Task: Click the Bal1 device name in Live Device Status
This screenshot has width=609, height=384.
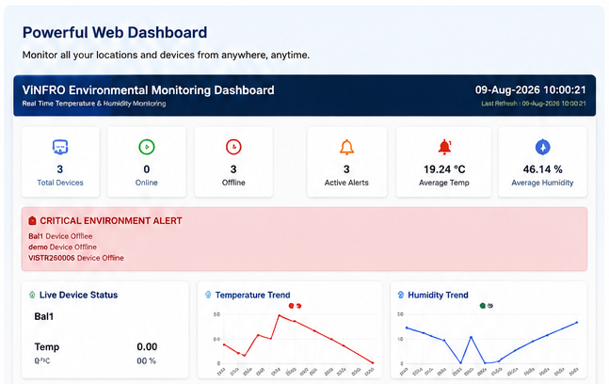Action: point(44,317)
